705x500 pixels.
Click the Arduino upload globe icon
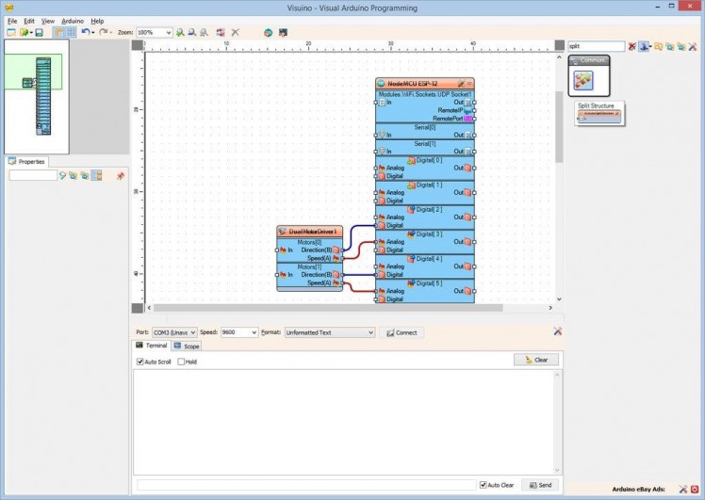pos(268,32)
